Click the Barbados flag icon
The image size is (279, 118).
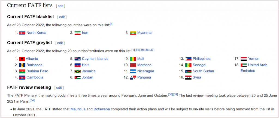(22, 65)
